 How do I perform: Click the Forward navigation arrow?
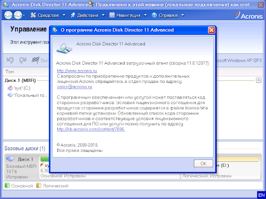(x=18, y=15)
